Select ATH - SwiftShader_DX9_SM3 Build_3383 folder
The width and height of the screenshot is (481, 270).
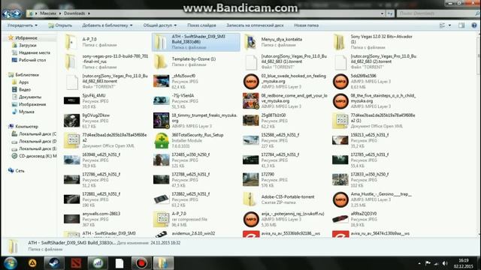point(195,42)
